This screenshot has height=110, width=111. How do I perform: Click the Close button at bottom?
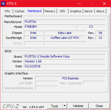click(99, 106)
